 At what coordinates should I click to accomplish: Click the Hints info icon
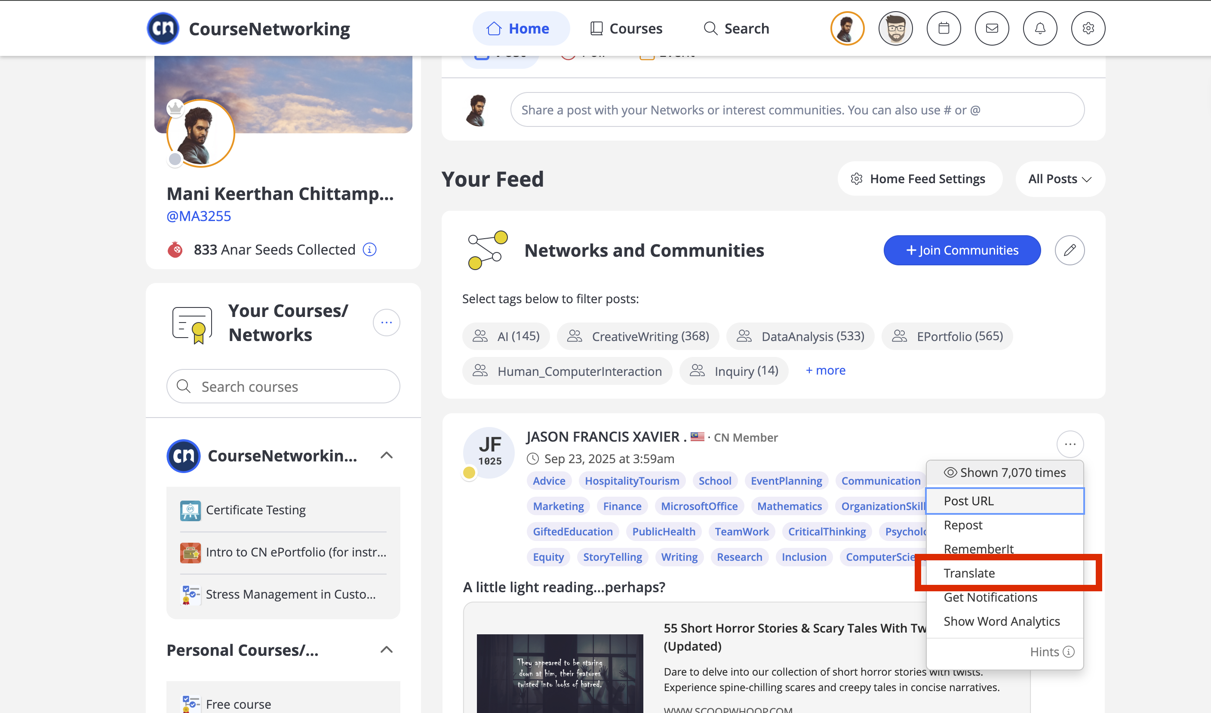[x=1068, y=652]
